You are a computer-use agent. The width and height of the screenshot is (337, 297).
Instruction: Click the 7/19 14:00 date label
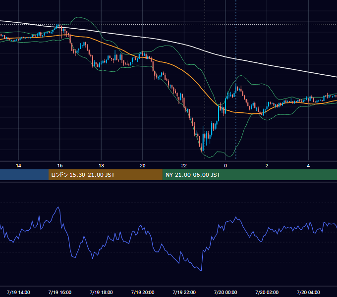pos(18,292)
